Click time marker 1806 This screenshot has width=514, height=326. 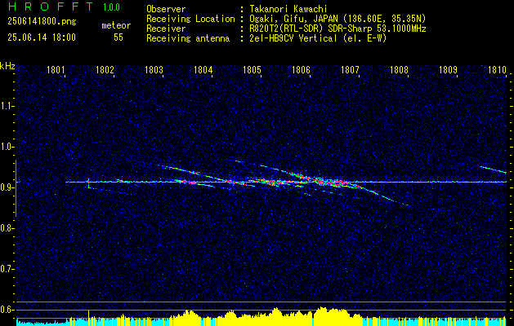click(301, 69)
